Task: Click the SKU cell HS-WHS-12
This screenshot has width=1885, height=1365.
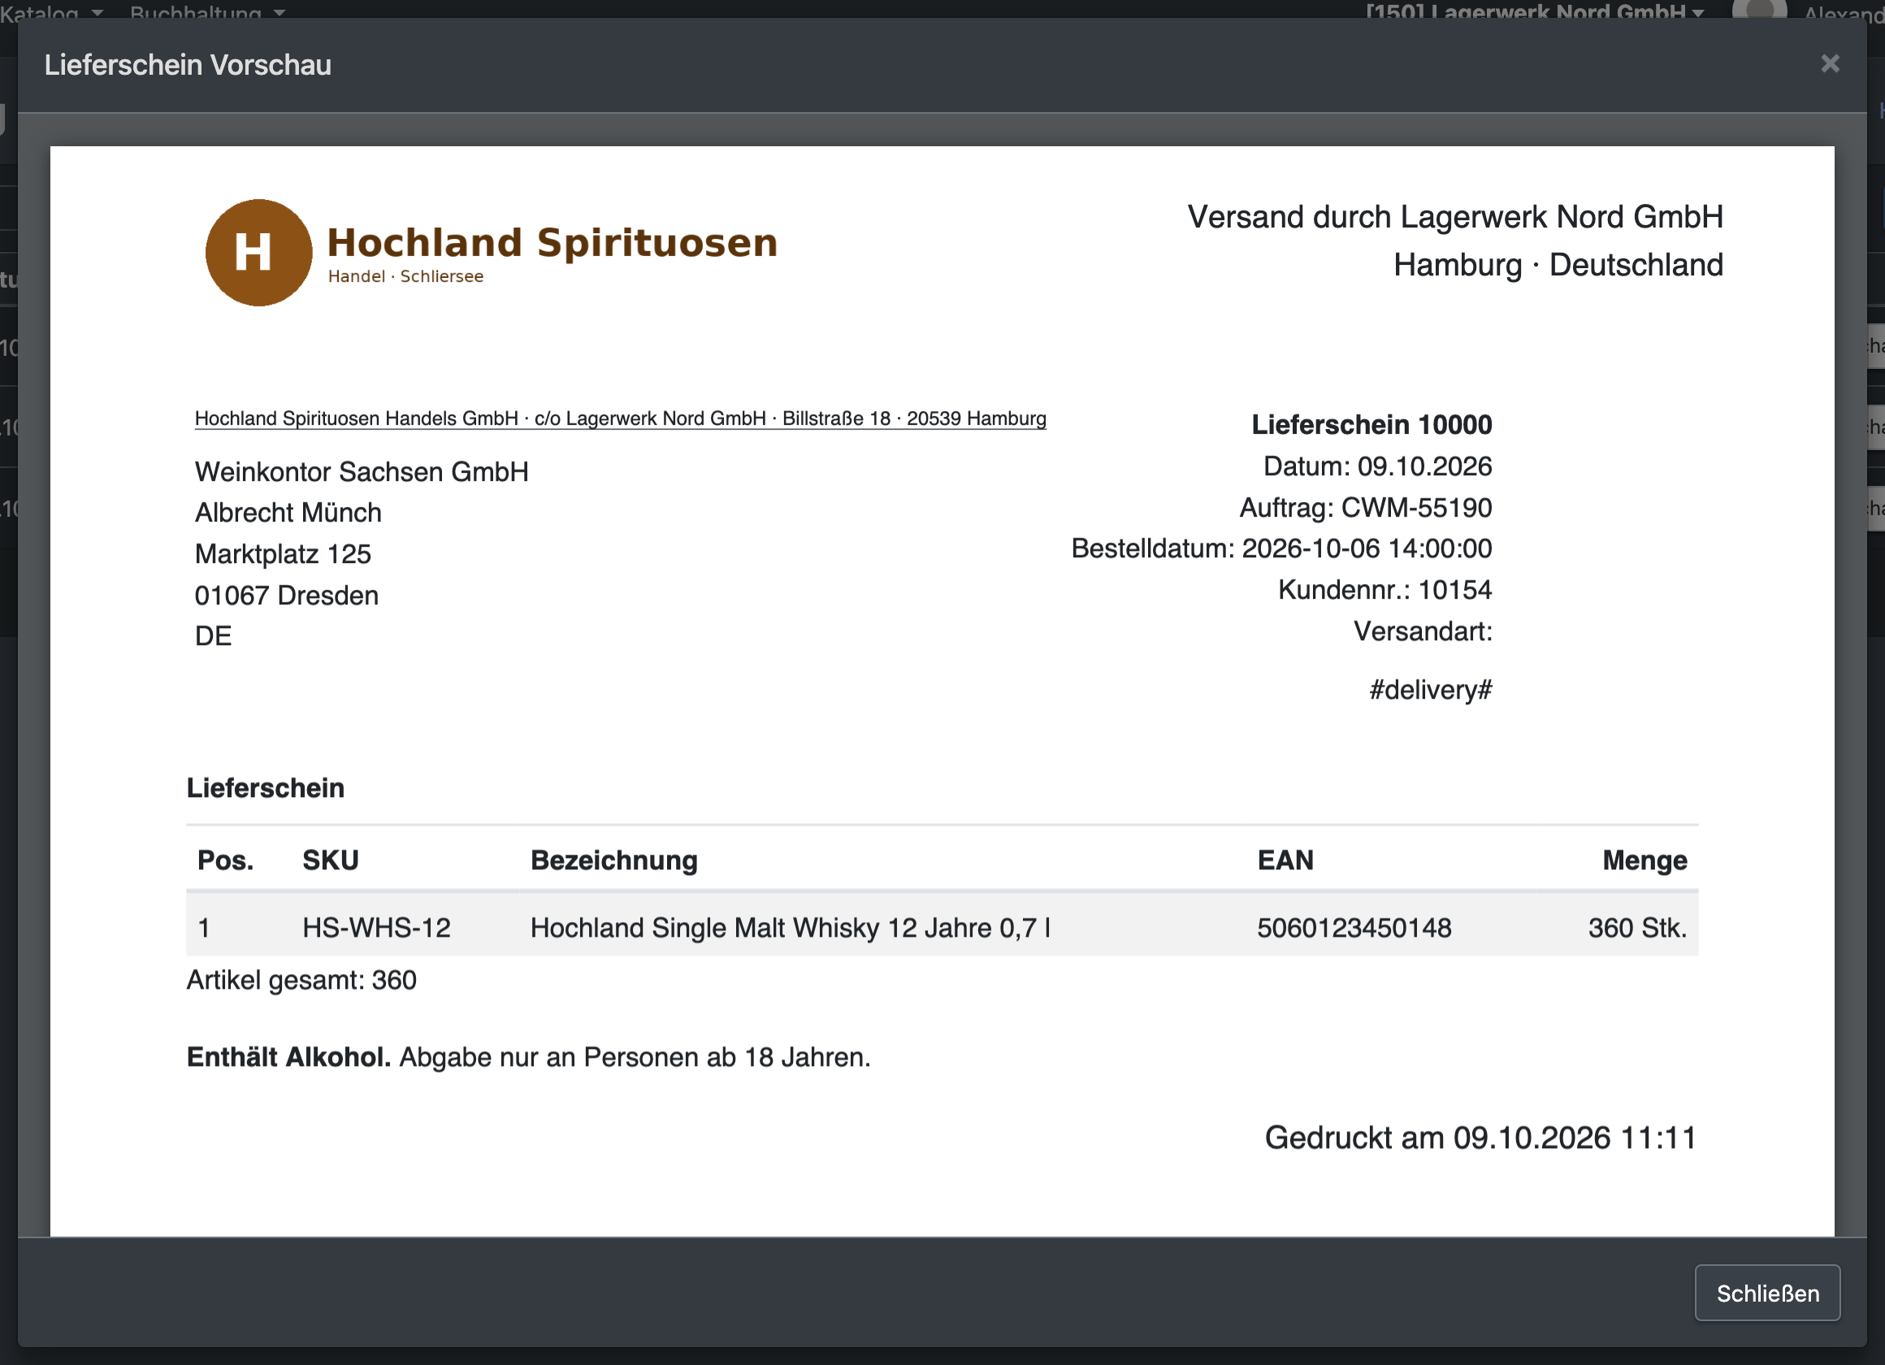Action: [x=376, y=927]
